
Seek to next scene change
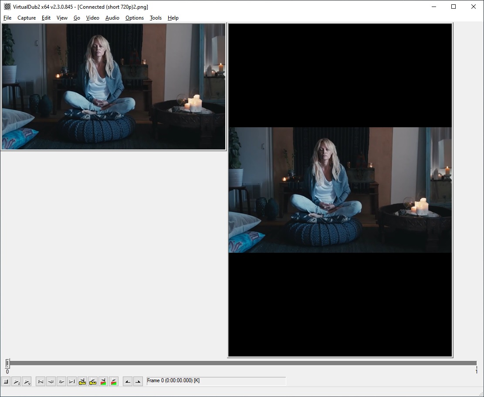(x=114, y=382)
